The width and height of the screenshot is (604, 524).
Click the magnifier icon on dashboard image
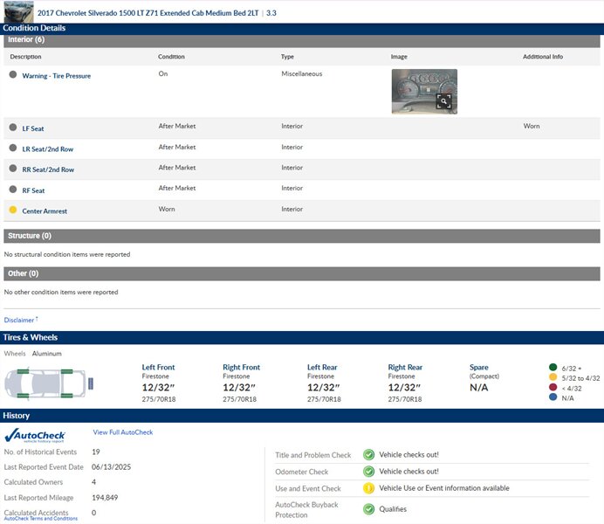[x=443, y=101]
